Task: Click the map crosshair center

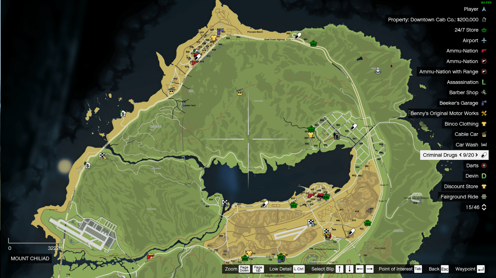Action: click(248, 139)
